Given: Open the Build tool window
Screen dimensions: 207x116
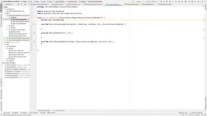Looking at the screenshot, I should coord(43,113).
